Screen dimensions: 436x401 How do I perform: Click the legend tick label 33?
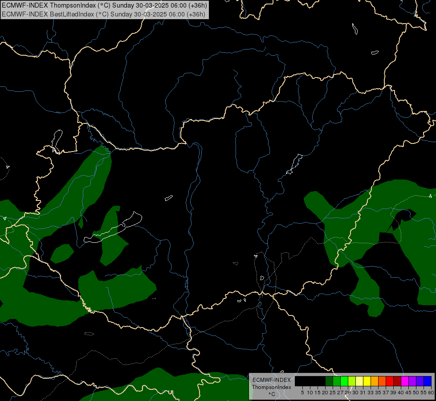pos(371,393)
